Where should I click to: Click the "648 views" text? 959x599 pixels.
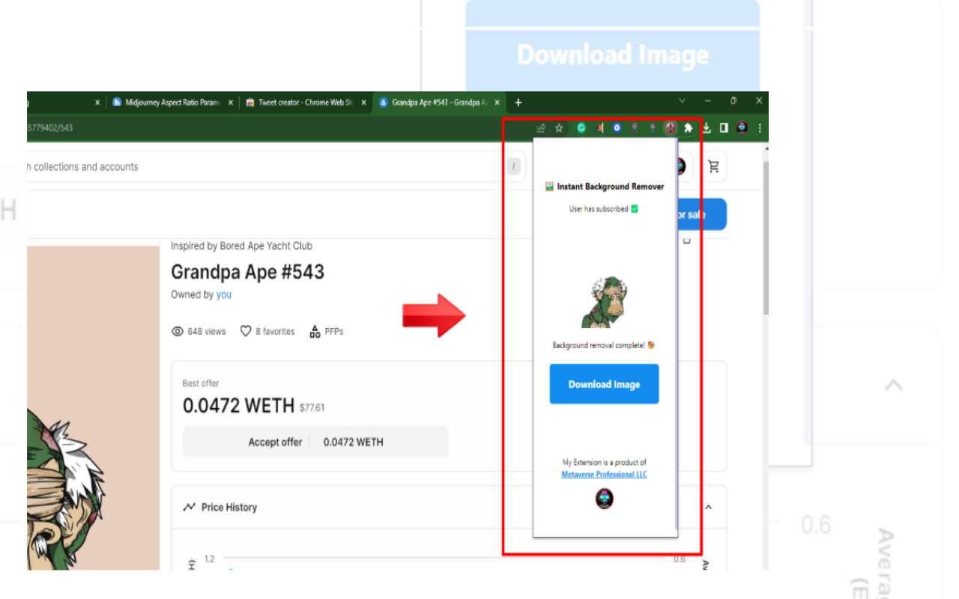point(207,331)
